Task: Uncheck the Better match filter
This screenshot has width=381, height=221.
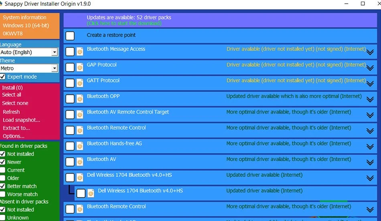Action: point(3,186)
